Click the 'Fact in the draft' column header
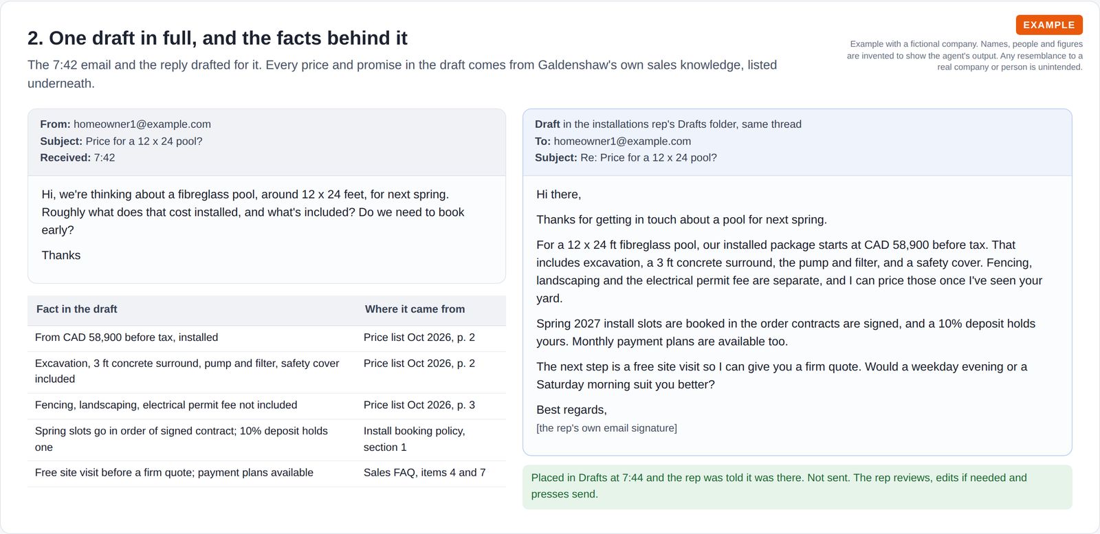 [x=77, y=309]
